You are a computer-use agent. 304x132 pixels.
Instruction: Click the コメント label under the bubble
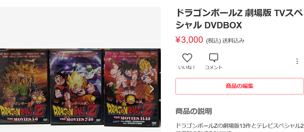pyautogui.click(x=214, y=67)
